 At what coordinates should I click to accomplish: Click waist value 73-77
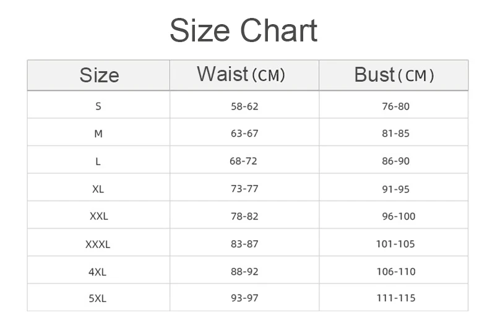click(x=244, y=189)
